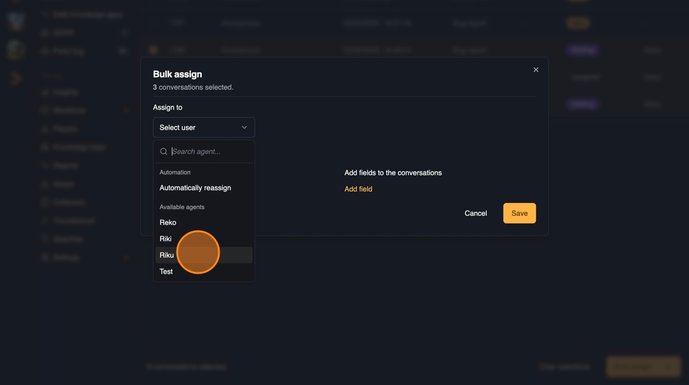The width and height of the screenshot is (689, 385).
Task: Open Reports from the sidebar
Action: point(66,166)
